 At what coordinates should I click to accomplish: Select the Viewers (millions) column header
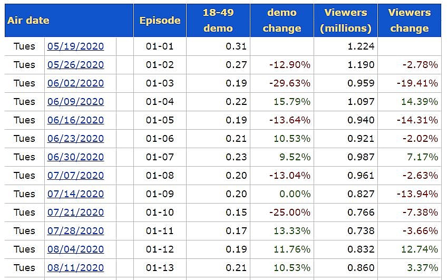pyautogui.click(x=346, y=21)
